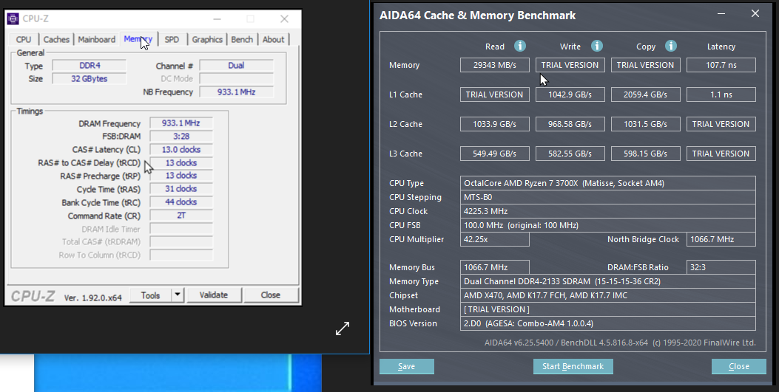Click L3 Cache Write value 582.55 GB/s
Screen dimensions: 779x392
click(570, 154)
